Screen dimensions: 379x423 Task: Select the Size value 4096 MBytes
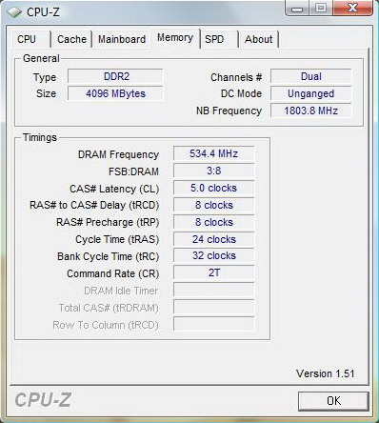tap(115, 93)
